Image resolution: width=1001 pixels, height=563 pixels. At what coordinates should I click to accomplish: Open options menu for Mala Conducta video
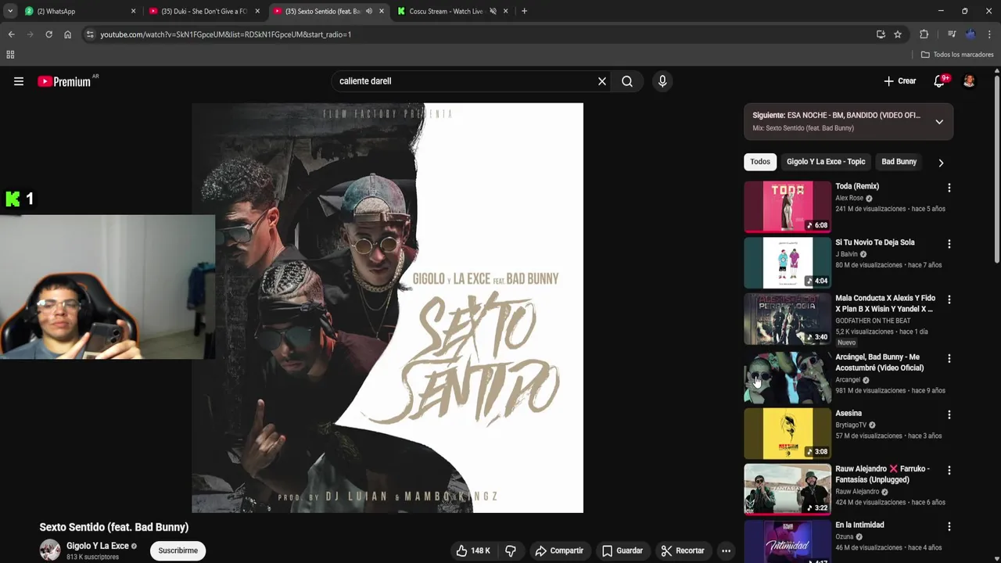point(949,299)
